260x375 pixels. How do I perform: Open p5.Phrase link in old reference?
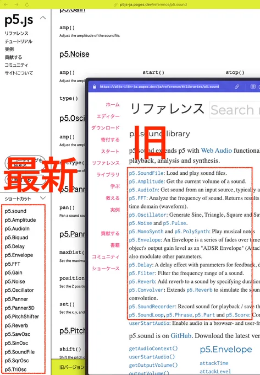pos(179,315)
